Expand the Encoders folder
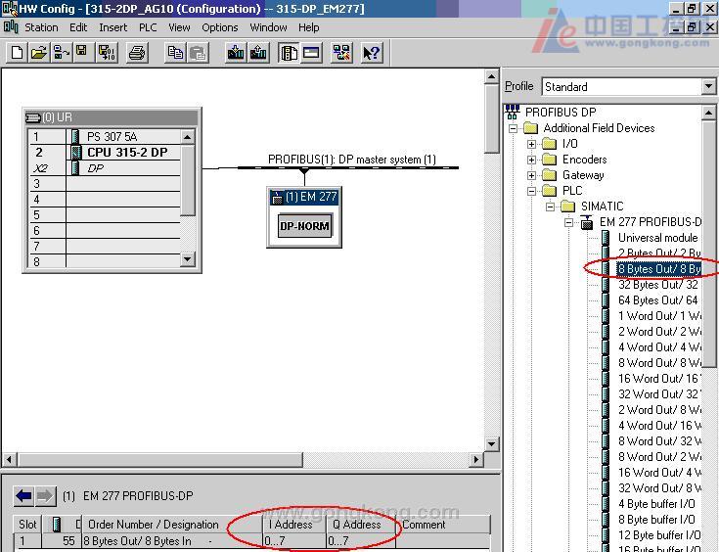This screenshot has width=719, height=552. pyautogui.click(x=531, y=160)
